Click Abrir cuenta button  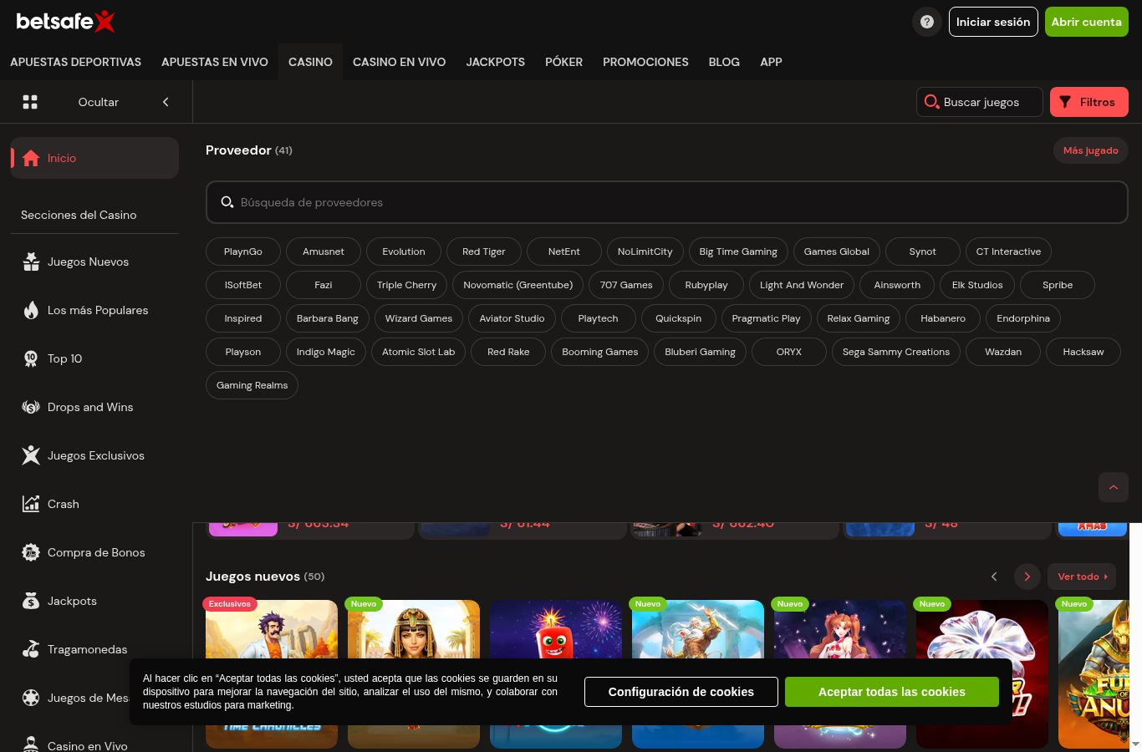click(x=1087, y=22)
